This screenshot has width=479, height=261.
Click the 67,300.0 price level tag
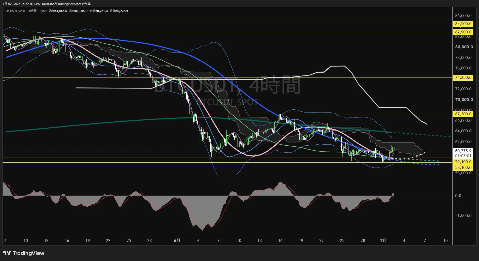coord(463,114)
